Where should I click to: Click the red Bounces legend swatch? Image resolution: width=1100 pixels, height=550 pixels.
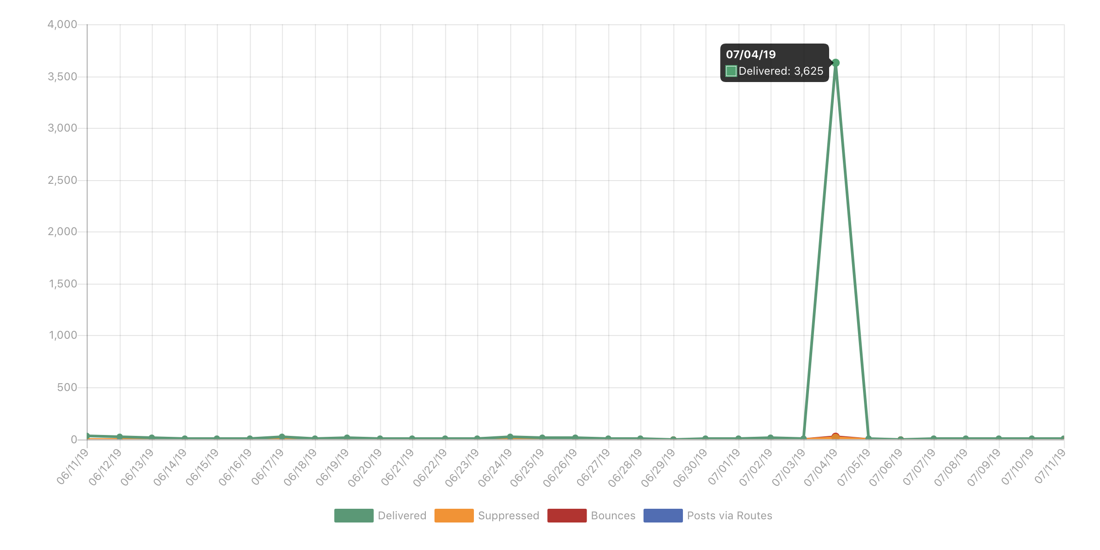click(567, 515)
